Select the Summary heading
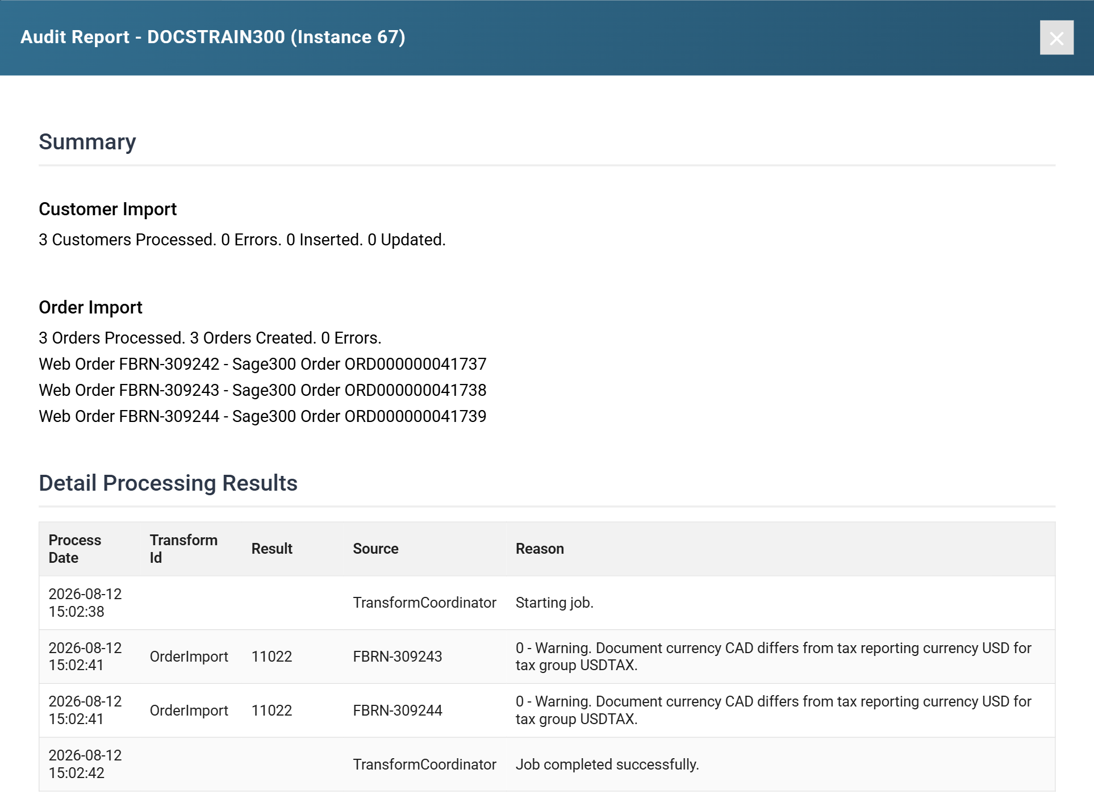The image size is (1094, 811). pos(87,142)
